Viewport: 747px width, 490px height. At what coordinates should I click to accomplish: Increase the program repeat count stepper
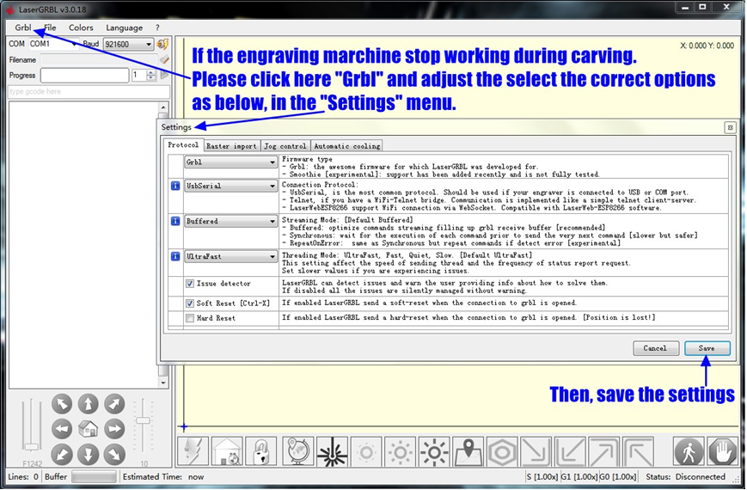(151, 72)
